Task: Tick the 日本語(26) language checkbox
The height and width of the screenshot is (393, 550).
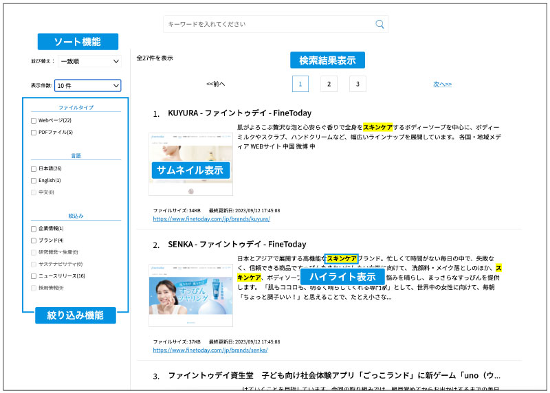Action: [34, 168]
